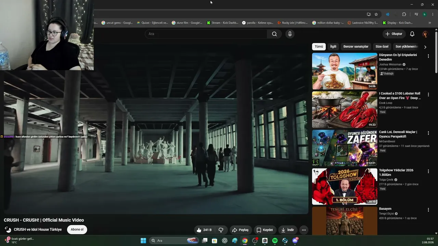Open the Stream - Kick Dashboard bookmark

[x=222, y=23]
